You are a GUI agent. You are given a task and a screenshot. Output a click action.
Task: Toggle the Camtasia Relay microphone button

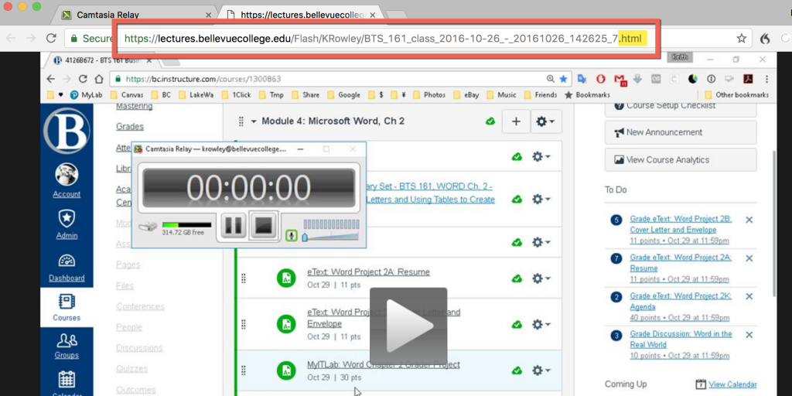(x=292, y=235)
